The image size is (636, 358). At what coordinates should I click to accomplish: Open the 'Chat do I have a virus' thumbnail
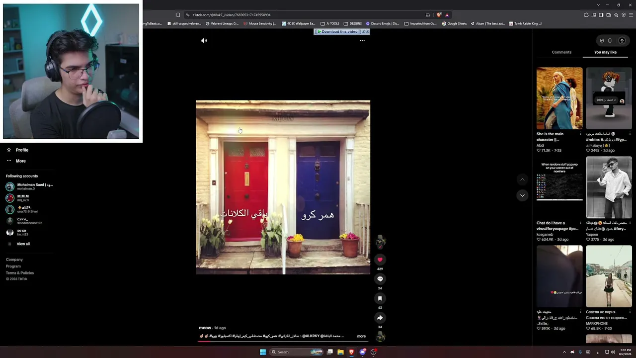point(559,187)
